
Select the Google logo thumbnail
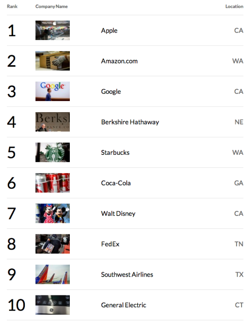(x=52, y=91)
